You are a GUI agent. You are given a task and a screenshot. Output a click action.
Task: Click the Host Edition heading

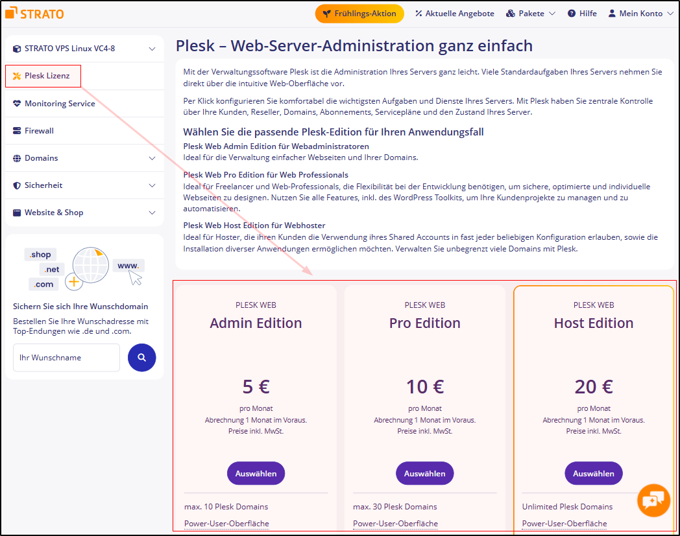point(593,323)
